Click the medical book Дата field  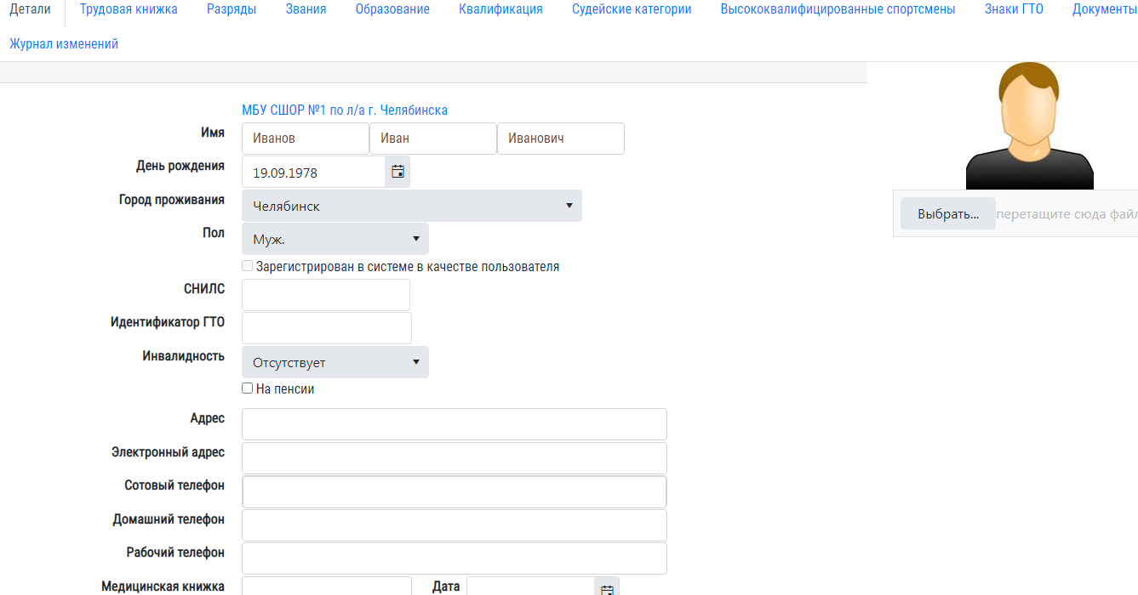(x=530, y=586)
